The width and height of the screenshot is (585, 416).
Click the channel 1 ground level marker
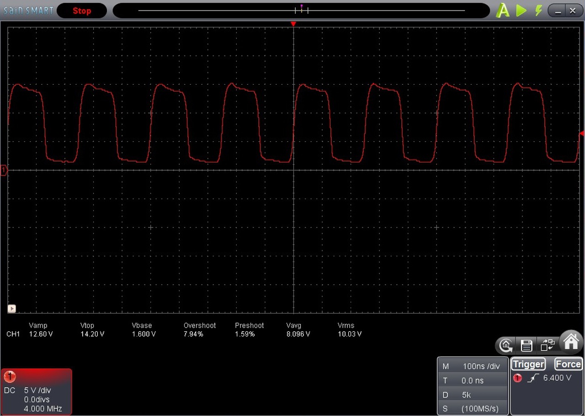point(4,171)
